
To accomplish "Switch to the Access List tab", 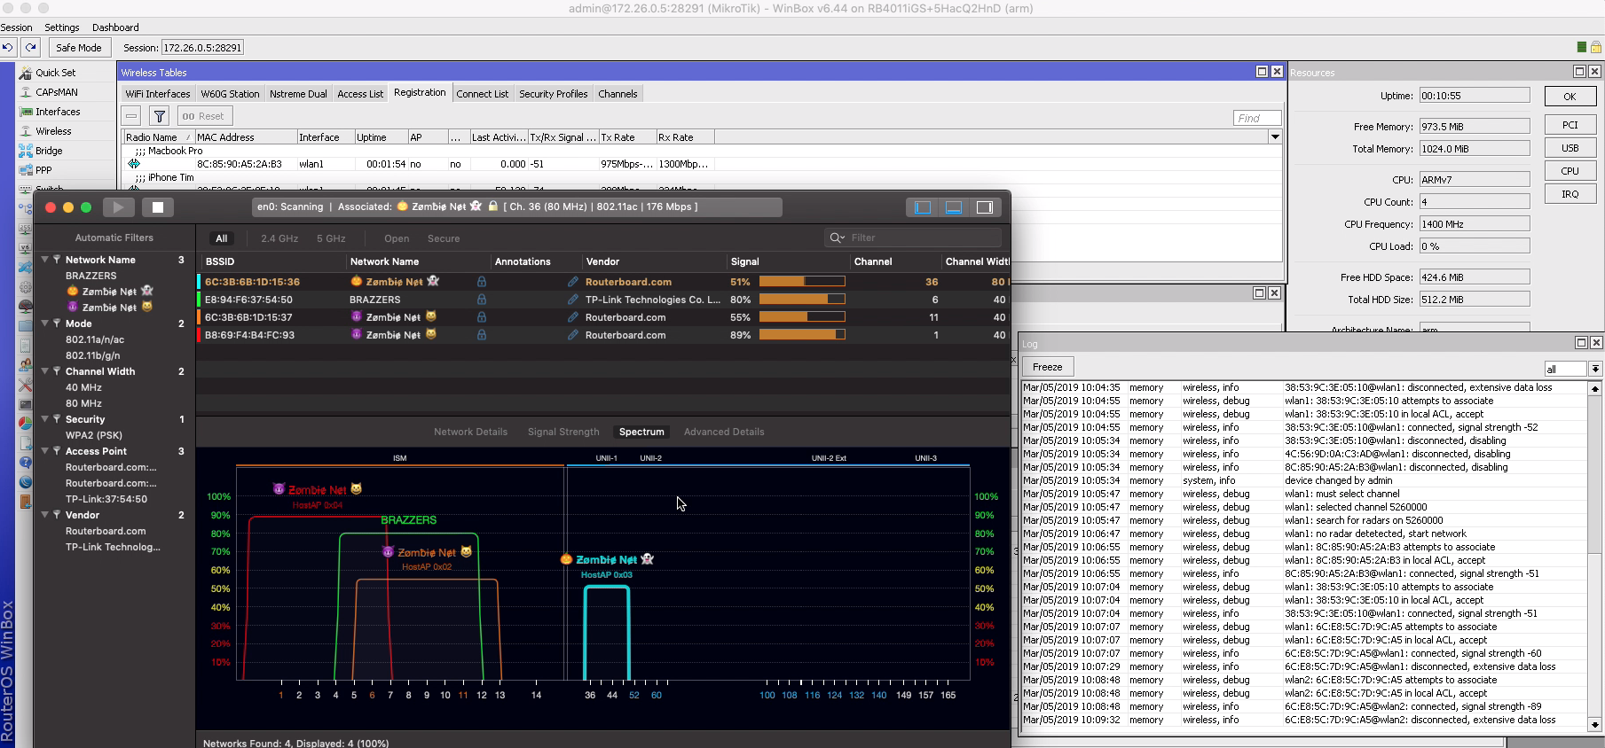I will click(360, 94).
